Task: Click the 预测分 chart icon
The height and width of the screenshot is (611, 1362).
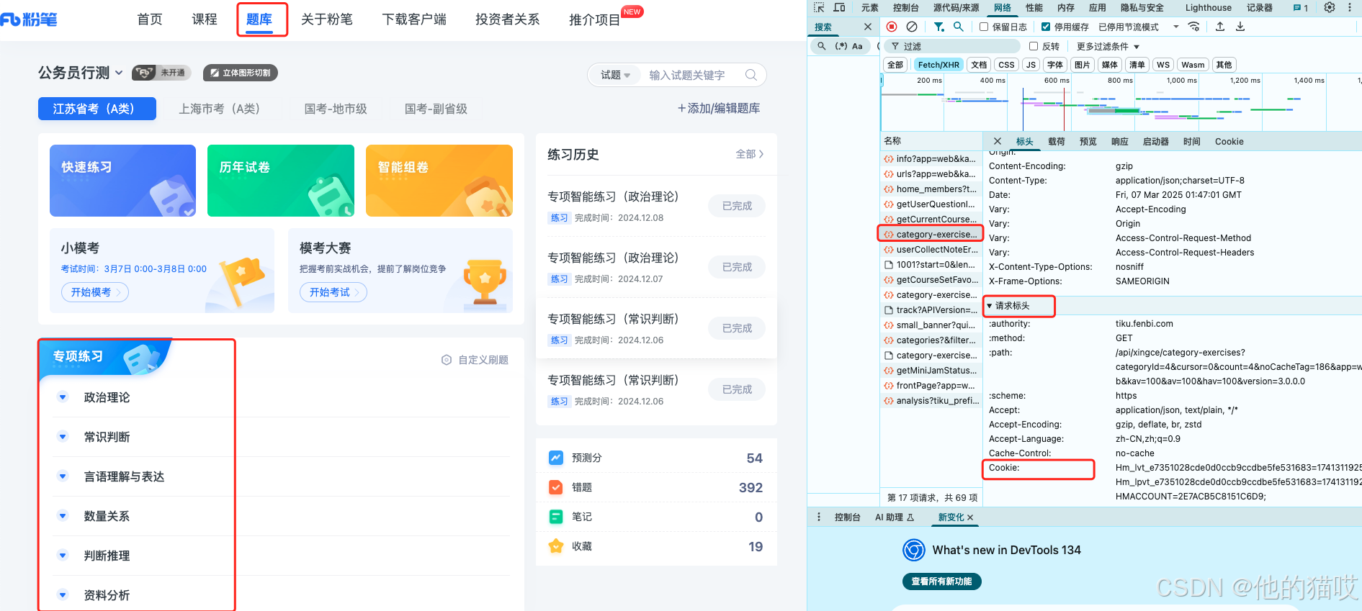Action: coord(556,458)
